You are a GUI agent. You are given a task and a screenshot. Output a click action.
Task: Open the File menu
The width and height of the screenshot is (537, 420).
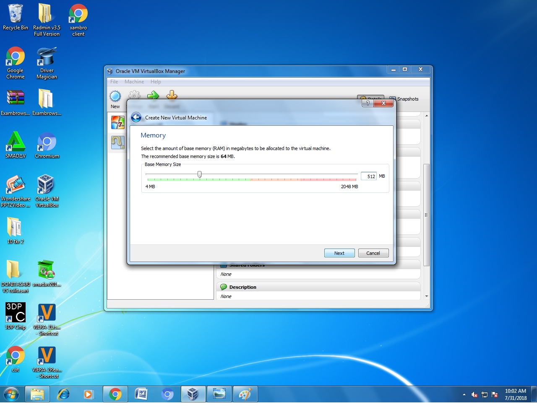click(x=114, y=82)
